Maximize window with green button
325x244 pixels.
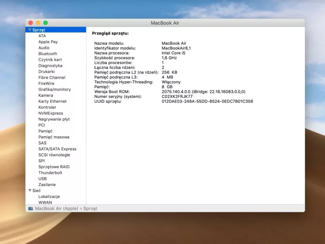[46, 23]
